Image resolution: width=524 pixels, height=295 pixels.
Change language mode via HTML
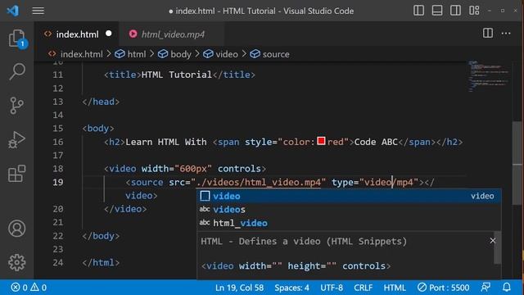(x=395, y=288)
